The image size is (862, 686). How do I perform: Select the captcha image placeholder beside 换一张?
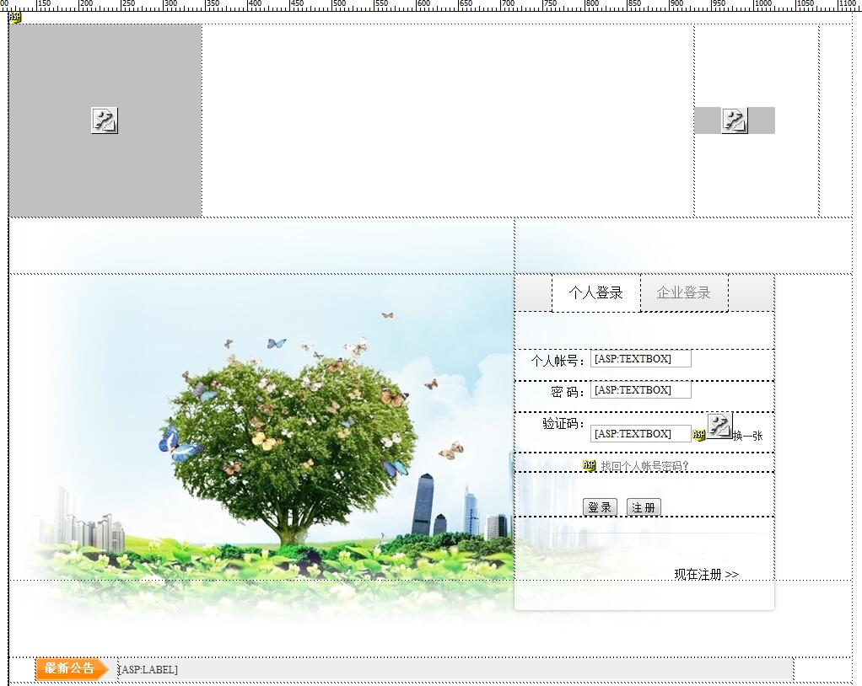tap(719, 426)
